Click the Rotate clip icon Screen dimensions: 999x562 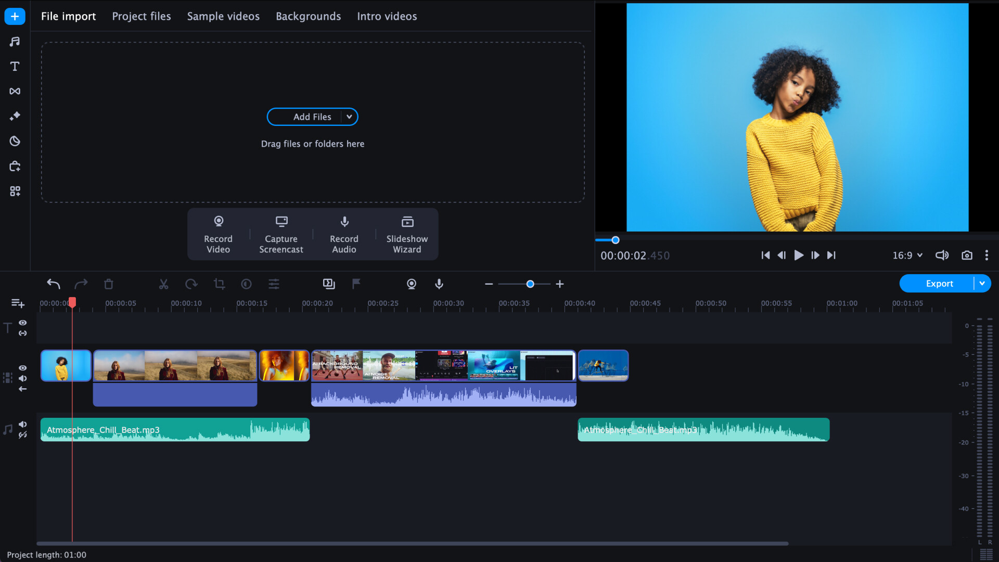191,284
